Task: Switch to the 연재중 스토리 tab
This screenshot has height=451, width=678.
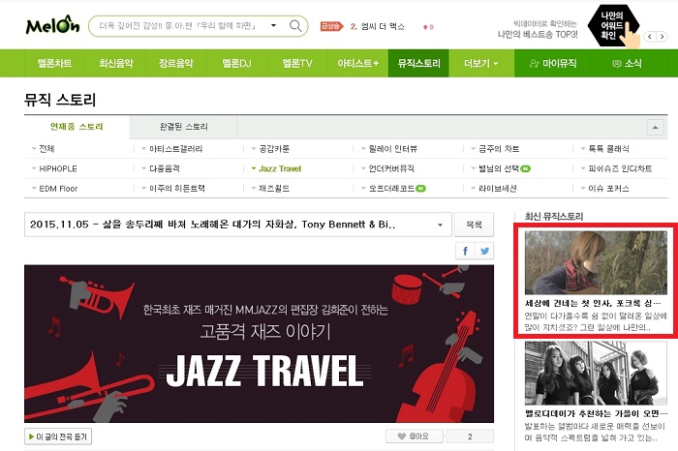Action: (x=77, y=127)
